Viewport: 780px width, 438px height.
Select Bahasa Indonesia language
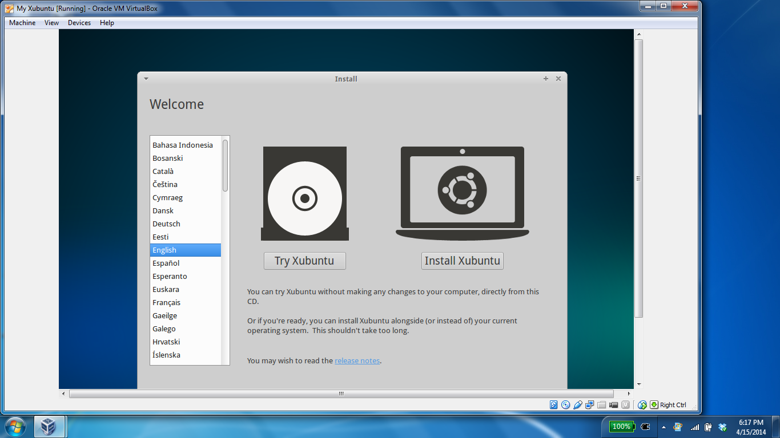click(x=186, y=145)
